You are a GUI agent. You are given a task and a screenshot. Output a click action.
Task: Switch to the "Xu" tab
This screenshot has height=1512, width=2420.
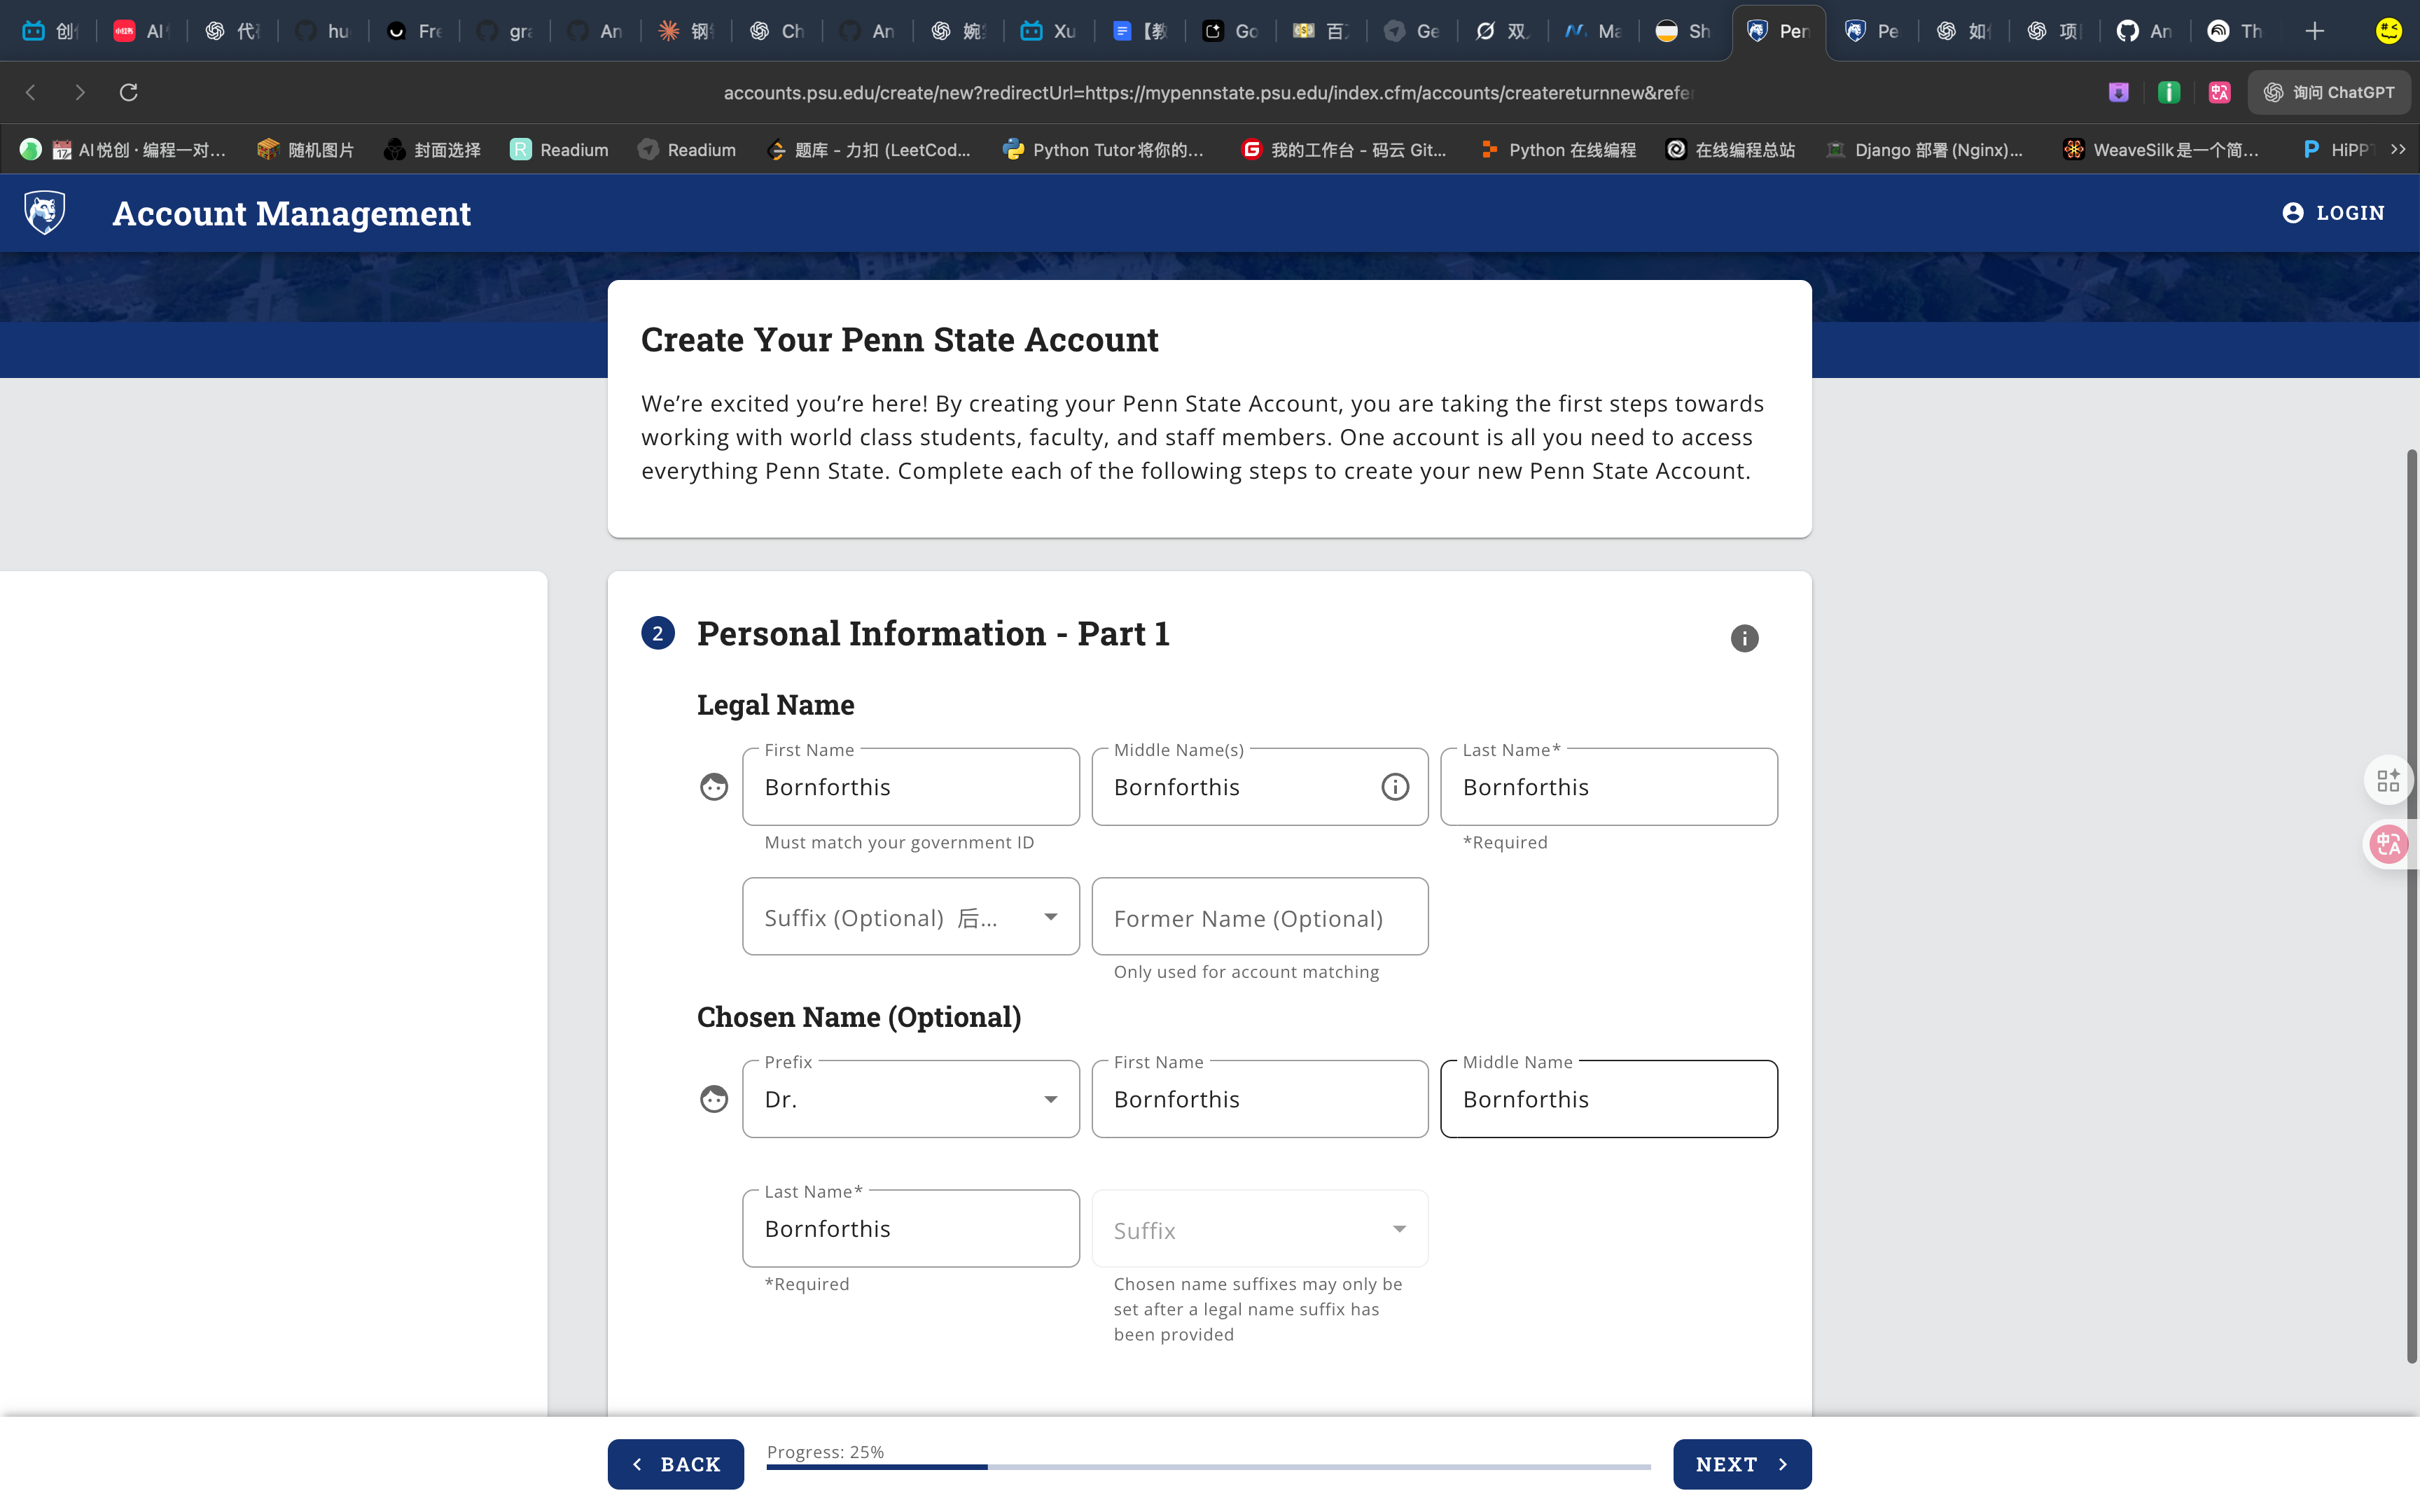pos(1050,31)
